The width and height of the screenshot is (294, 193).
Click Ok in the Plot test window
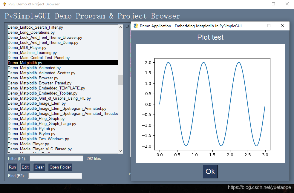pos(210,172)
